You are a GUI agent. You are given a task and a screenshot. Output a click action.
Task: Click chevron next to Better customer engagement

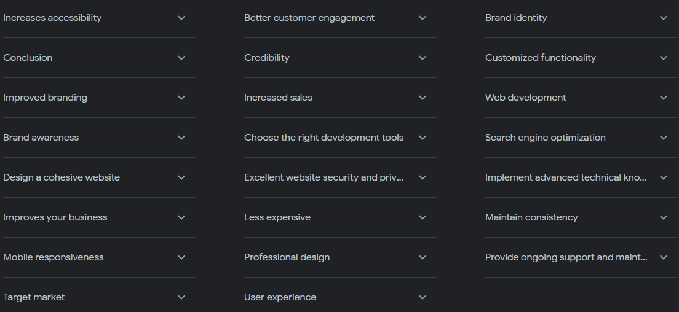[423, 18]
